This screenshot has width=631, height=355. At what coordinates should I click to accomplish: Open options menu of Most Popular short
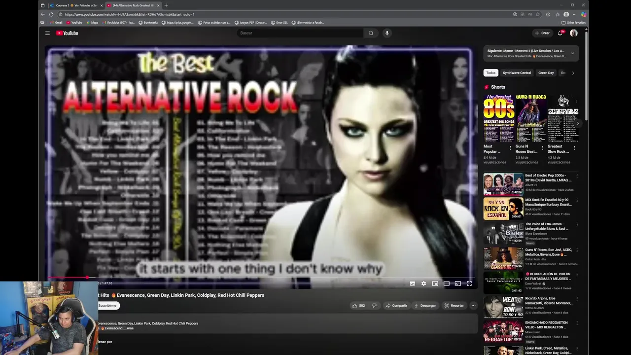510,147
